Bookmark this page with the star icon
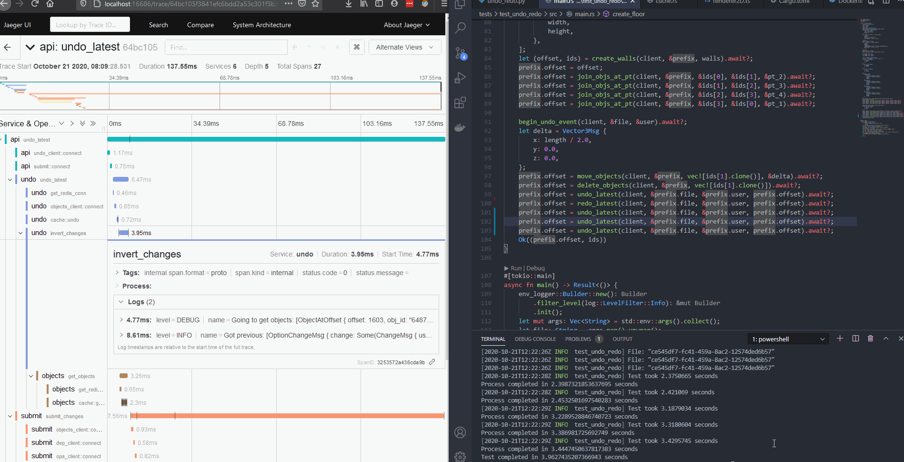Image resolution: width=904 pixels, height=462 pixels. 315,3
